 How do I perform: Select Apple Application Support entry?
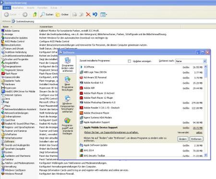point(142,122)
